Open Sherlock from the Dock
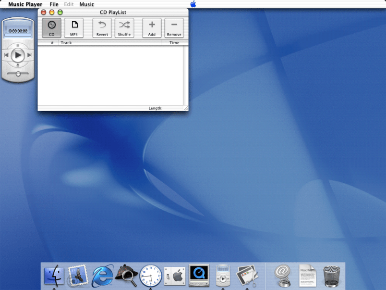 (126, 275)
